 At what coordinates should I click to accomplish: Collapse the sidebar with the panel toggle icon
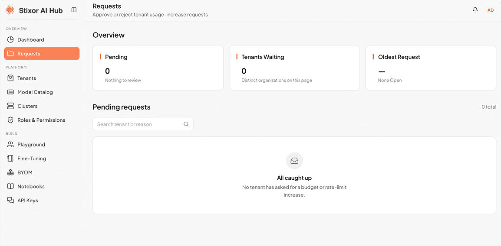click(74, 10)
